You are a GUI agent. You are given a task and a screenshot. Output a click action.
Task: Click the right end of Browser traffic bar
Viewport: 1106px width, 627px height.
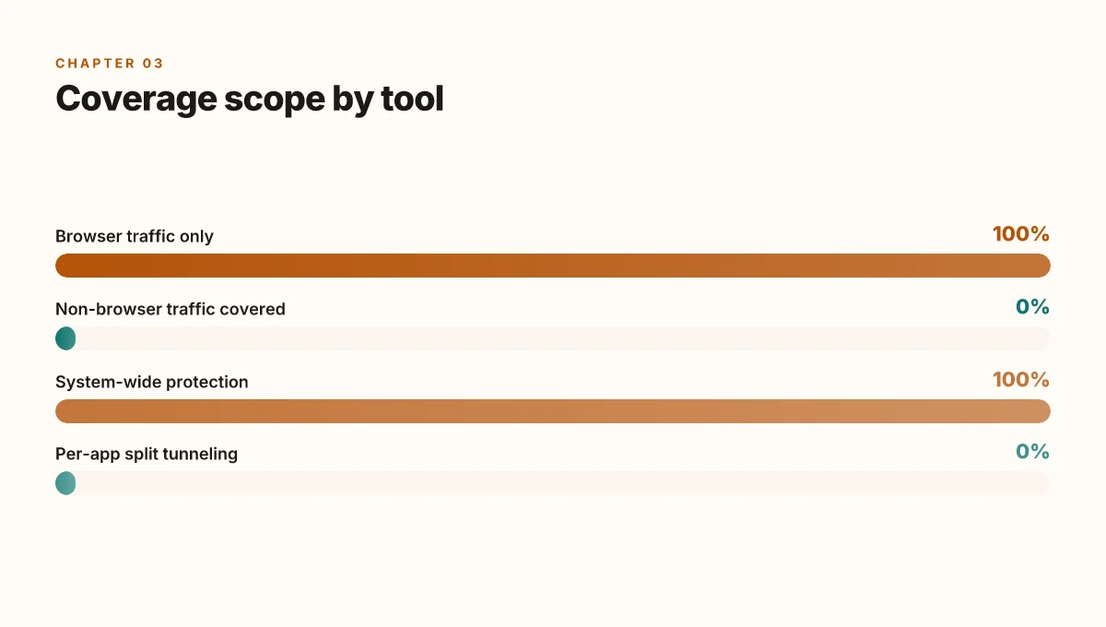pyautogui.click(x=1041, y=266)
